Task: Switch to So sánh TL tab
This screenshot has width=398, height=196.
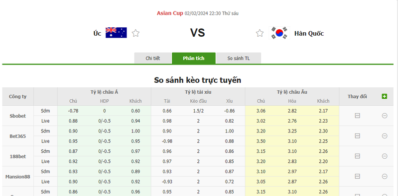Action: pyautogui.click(x=239, y=58)
